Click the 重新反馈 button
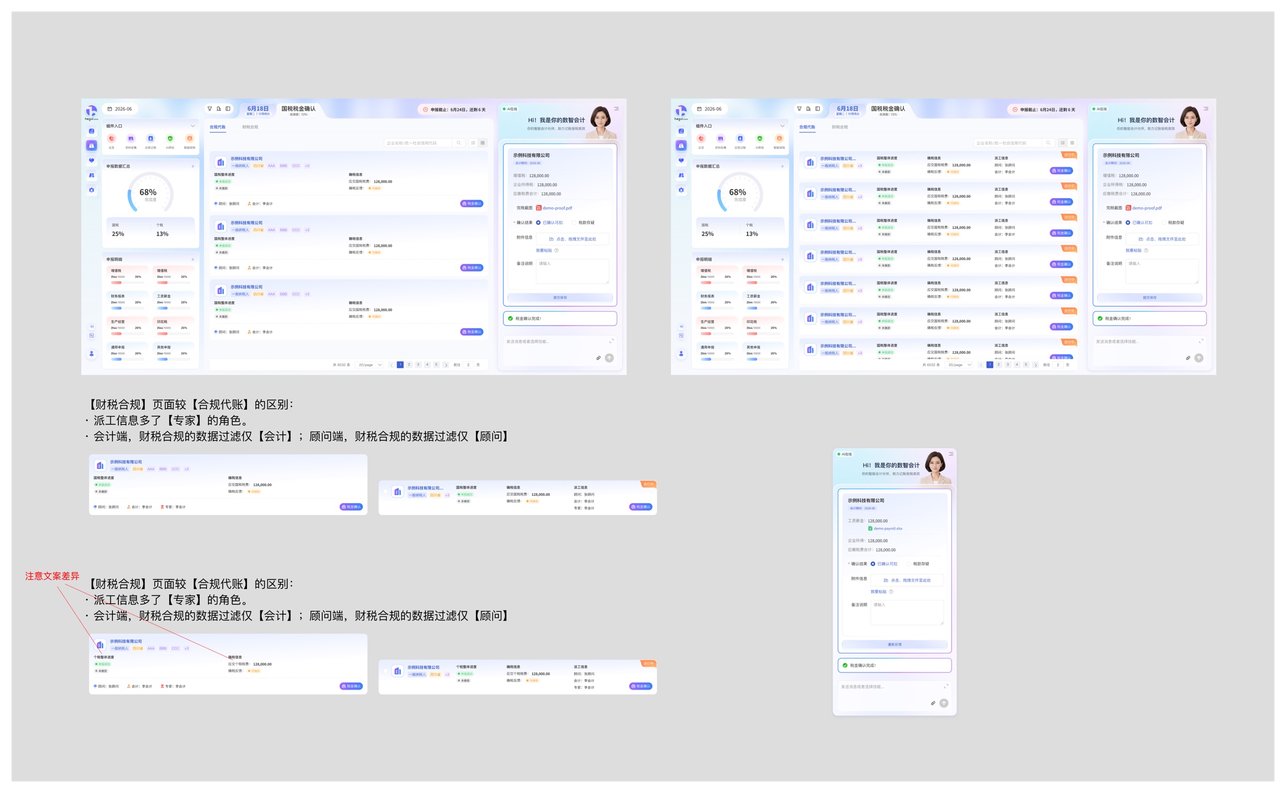This screenshot has width=1286, height=793. (894, 644)
